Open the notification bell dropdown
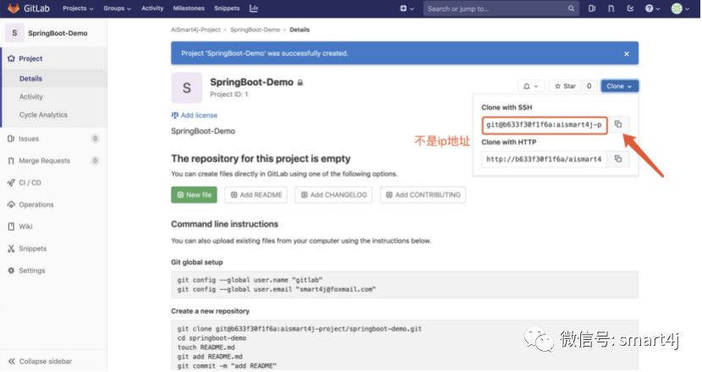Viewport: 702px width, 372px height. pos(530,86)
